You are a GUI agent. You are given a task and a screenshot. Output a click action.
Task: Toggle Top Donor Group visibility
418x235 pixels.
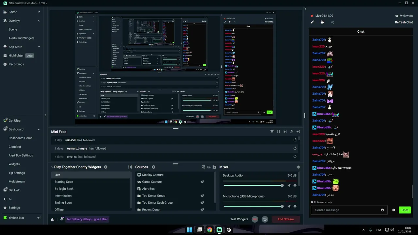[x=202, y=196]
